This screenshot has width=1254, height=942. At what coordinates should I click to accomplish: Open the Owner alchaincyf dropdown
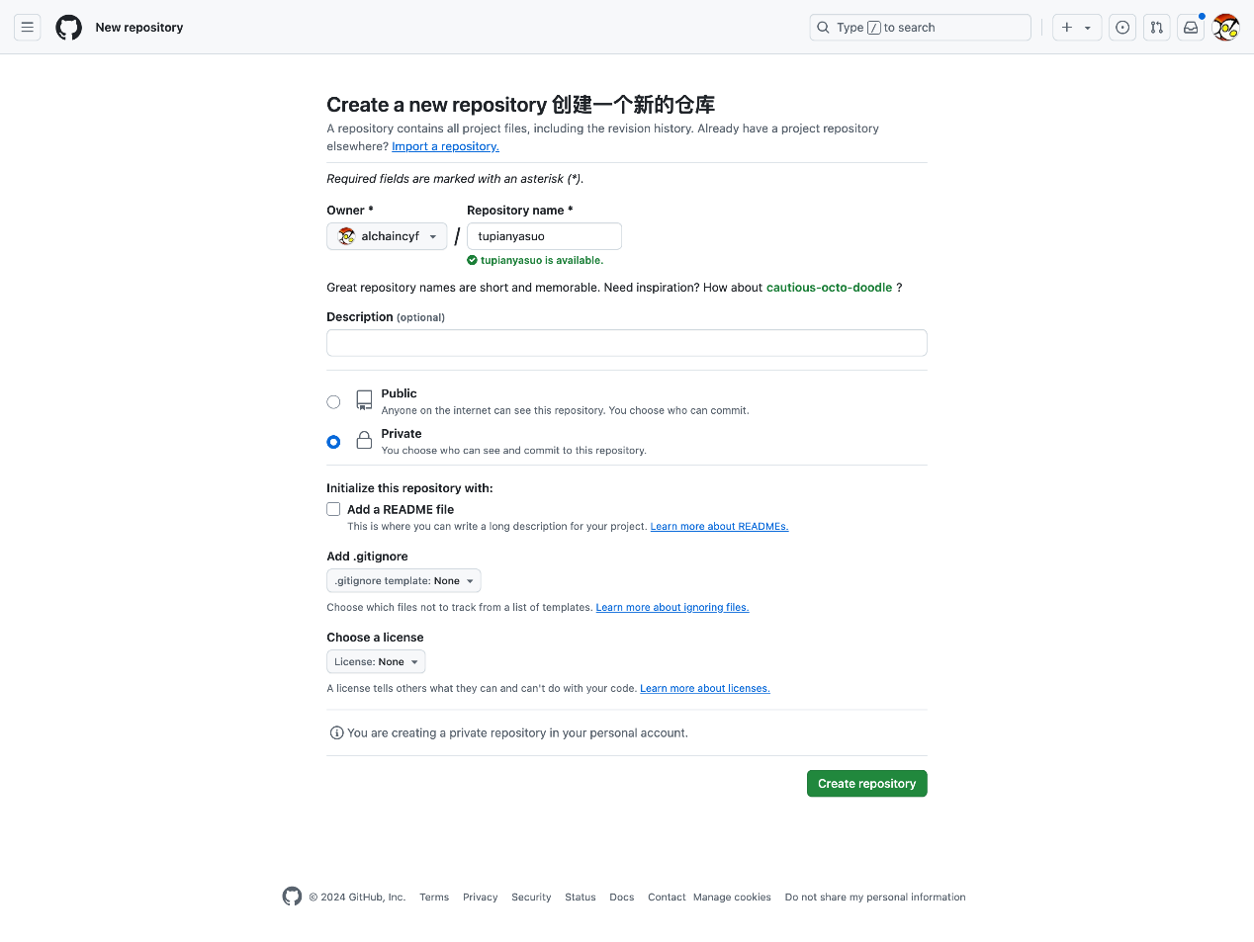(387, 236)
